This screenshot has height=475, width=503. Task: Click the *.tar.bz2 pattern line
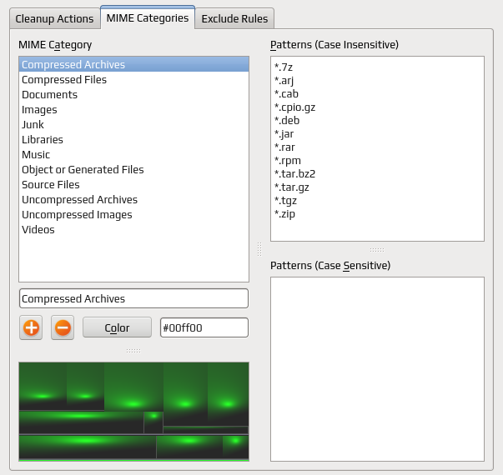click(294, 173)
